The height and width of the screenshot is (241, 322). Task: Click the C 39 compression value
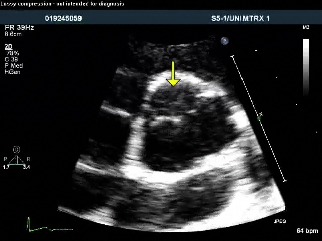click(12, 59)
